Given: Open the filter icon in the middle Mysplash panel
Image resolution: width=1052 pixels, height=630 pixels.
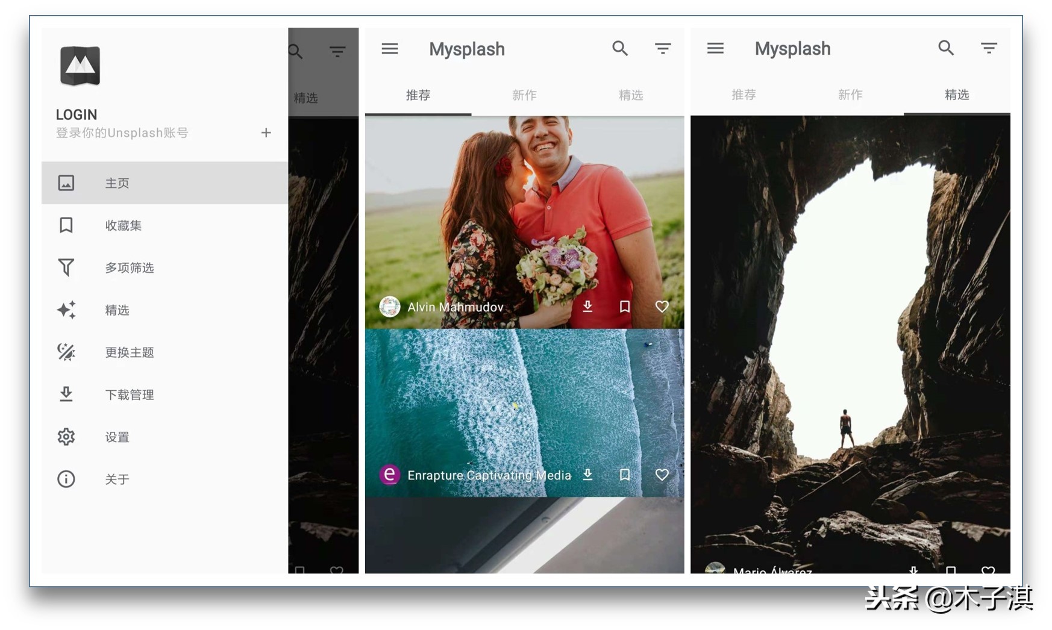Looking at the screenshot, I should pyautogui.click(x=663, y=49).
